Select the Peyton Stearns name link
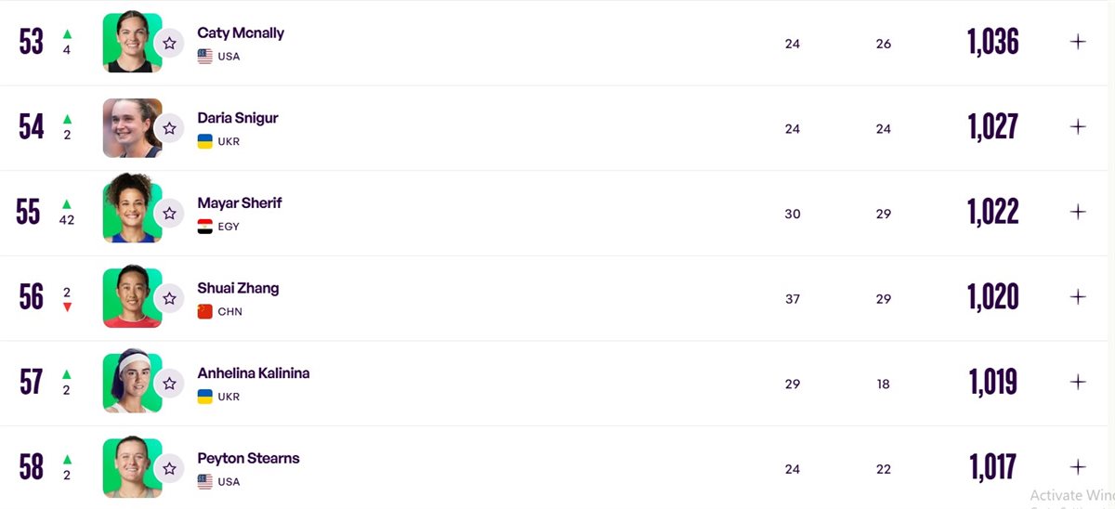This screenshot has width=1115, height=509. 248,458
